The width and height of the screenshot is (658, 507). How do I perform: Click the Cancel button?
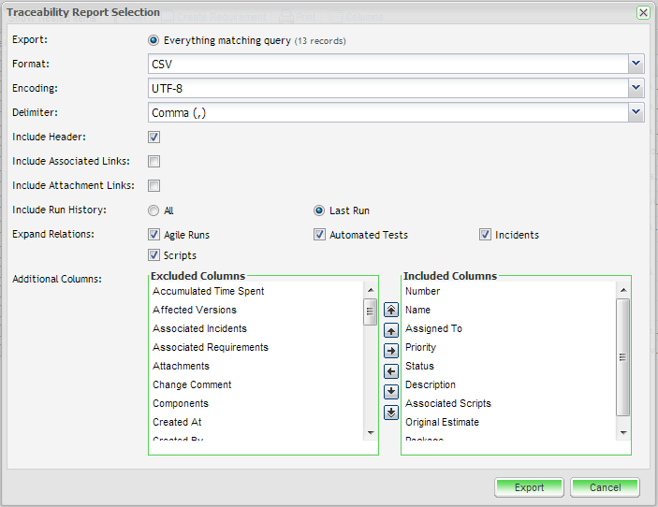[x=605, y=487]
